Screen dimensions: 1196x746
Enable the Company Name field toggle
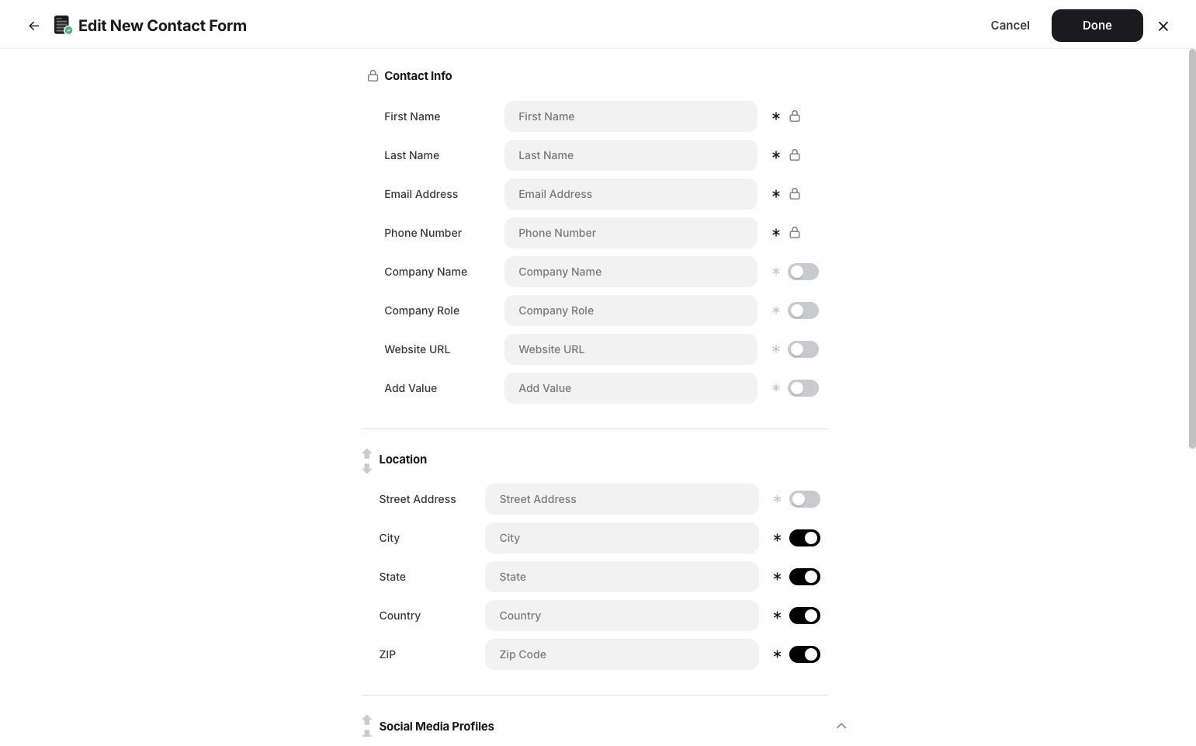pyautogui.click(x=803, y=272)
